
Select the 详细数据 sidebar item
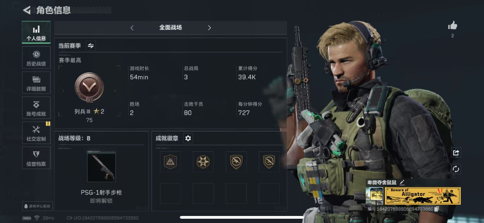point(36,83)
